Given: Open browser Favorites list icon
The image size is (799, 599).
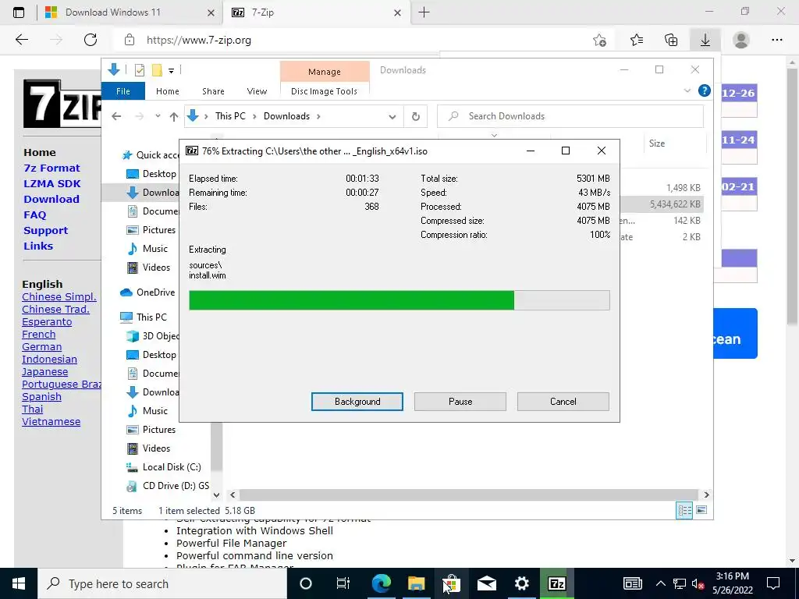Looking at the screenshot, I should pyautogui.click(x=637, y=40).
